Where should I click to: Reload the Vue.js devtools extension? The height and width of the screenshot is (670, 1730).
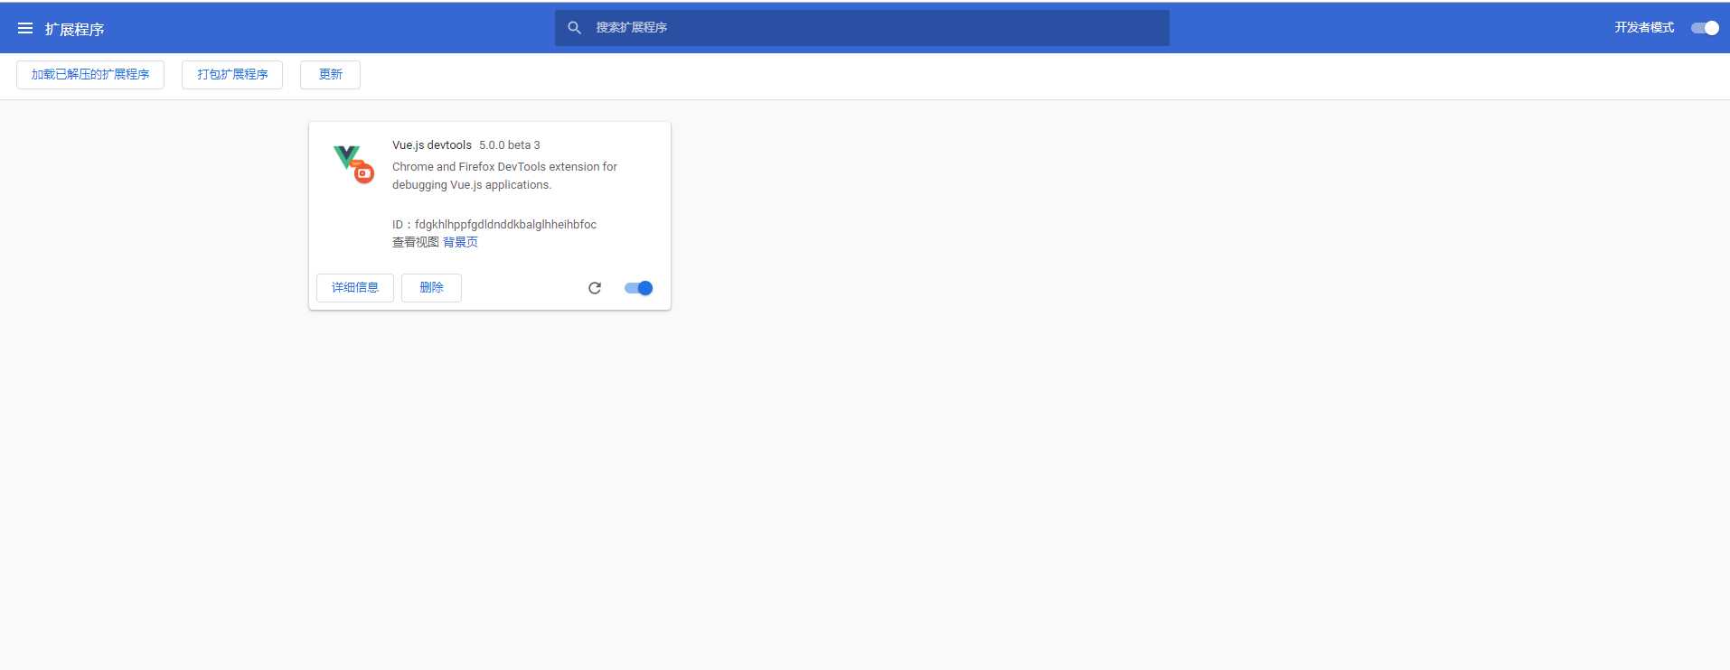point(595,288)
